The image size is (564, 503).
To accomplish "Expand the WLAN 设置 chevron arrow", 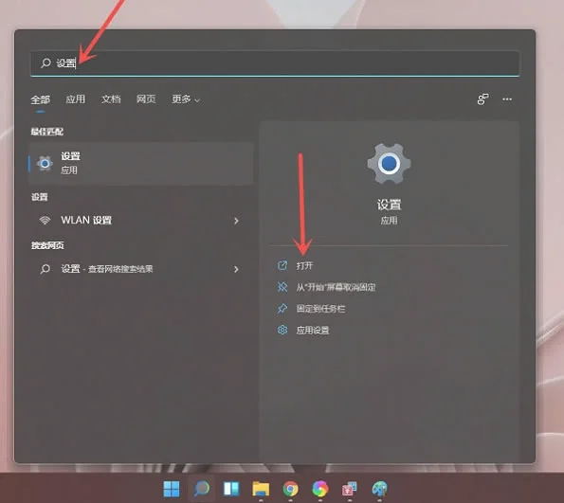I will coord(236,221).
